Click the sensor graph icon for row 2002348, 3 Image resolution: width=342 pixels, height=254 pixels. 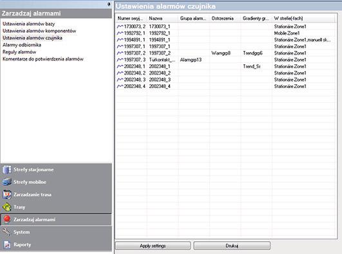tap(120, 80)
